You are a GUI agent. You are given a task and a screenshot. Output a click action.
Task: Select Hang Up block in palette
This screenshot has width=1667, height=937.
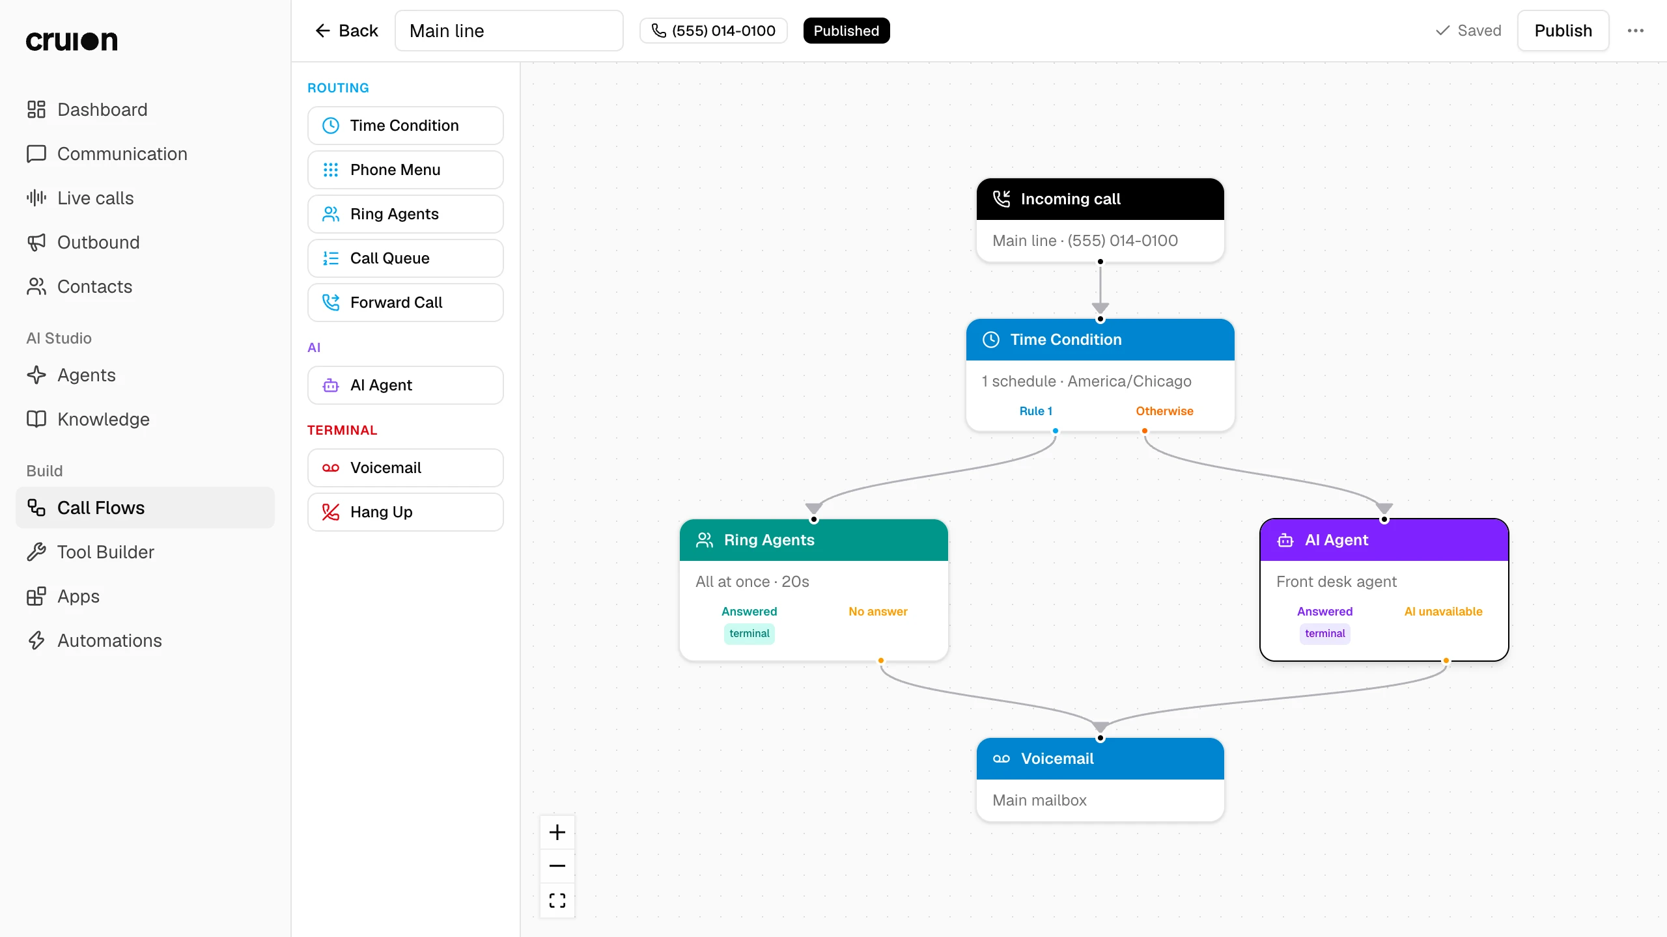tap(405, 512)
